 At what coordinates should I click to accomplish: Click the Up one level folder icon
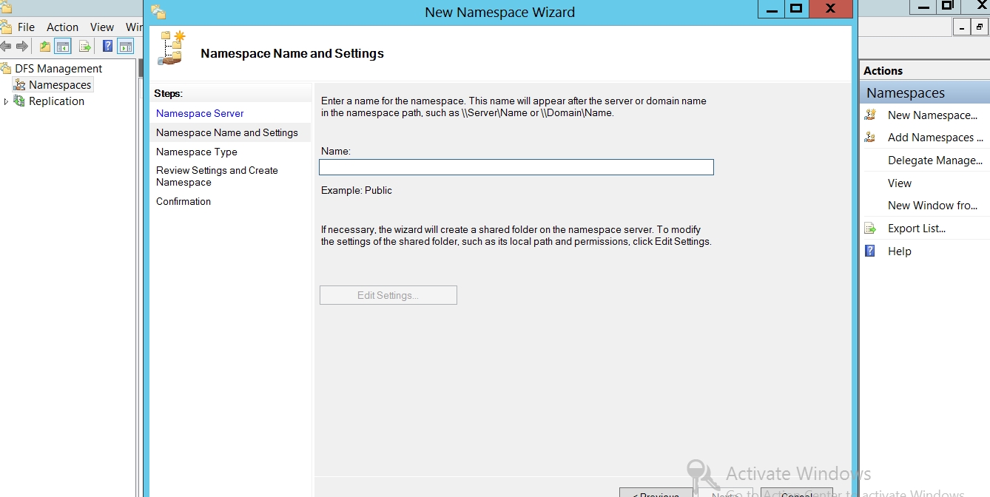[45, 47]
